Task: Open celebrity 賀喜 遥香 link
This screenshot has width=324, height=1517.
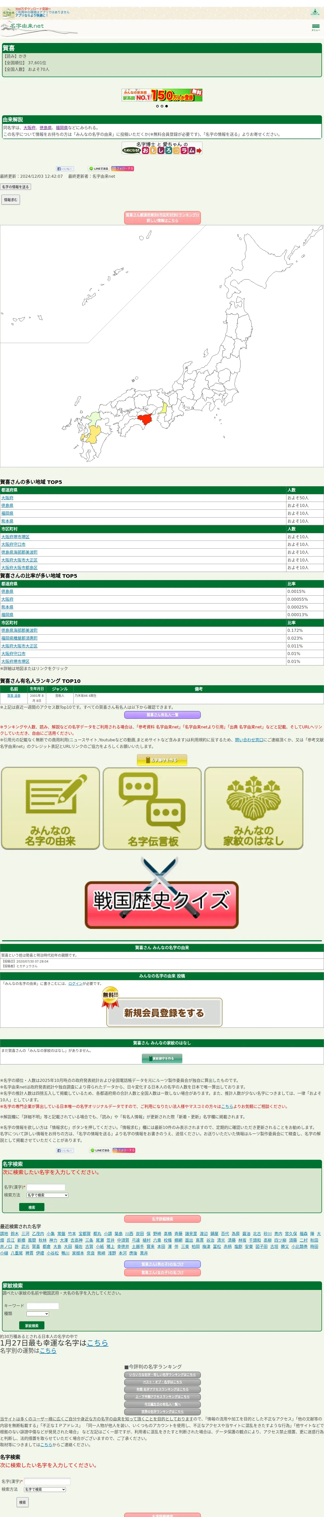Action: 14,696
